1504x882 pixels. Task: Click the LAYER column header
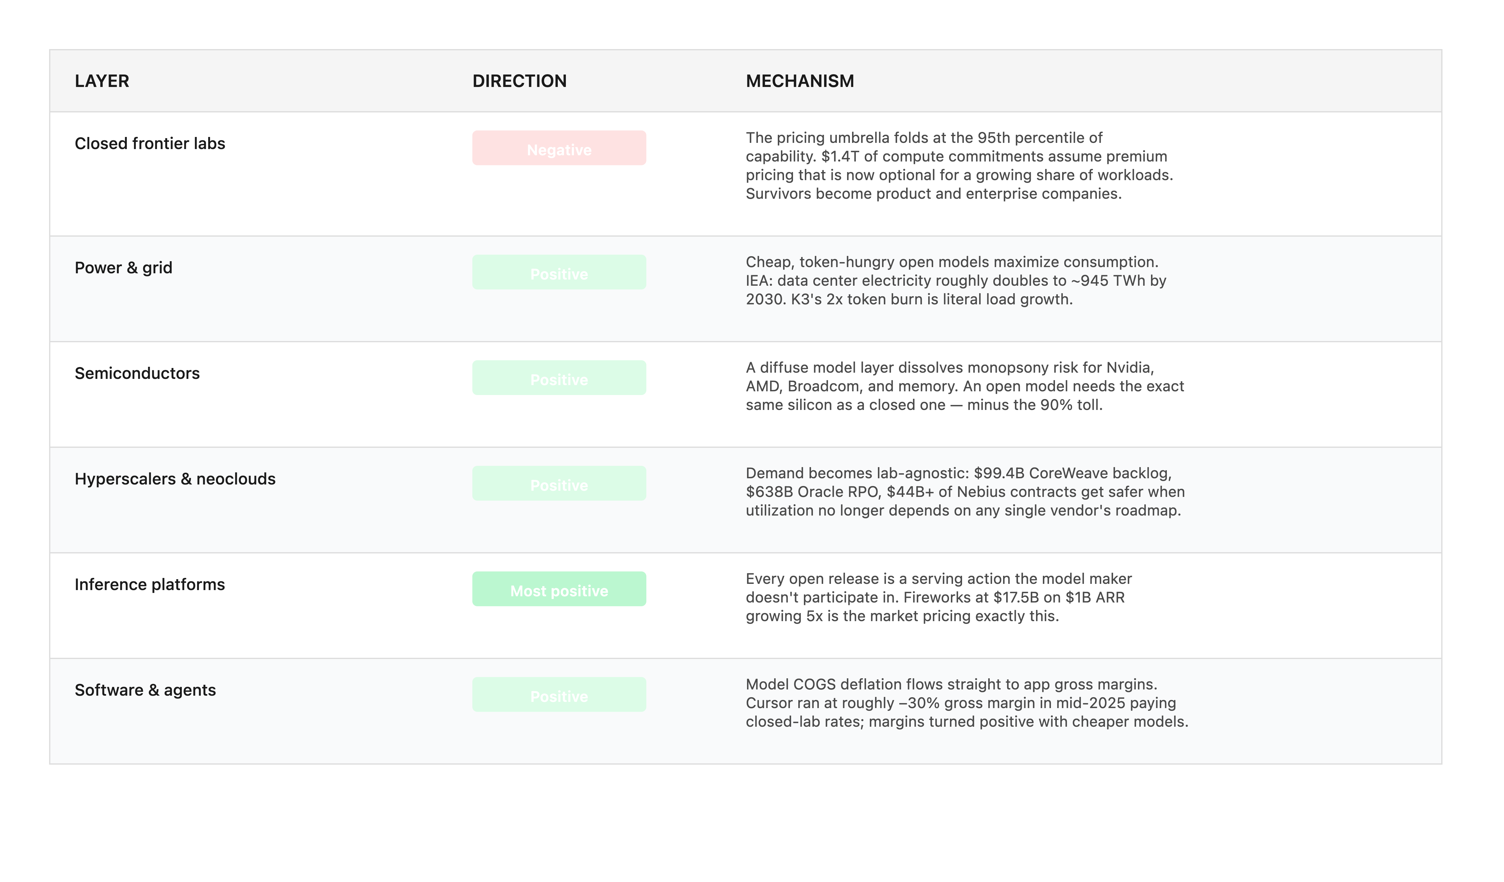click(x=102, y=81)
